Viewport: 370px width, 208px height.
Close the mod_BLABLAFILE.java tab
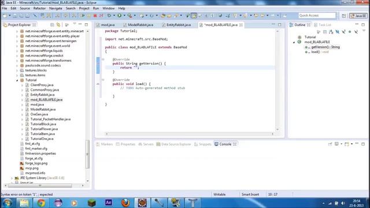click(x=241, y=25)
